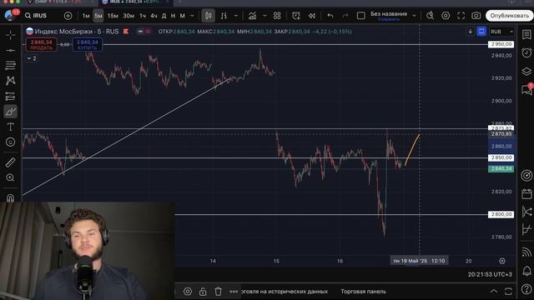Open quick search icon in toolbar
This screenshot has width=534, height=300.
[x=431, y=16]
